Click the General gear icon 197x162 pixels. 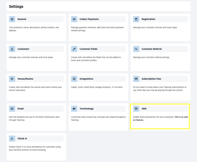[x=12, y=19]
